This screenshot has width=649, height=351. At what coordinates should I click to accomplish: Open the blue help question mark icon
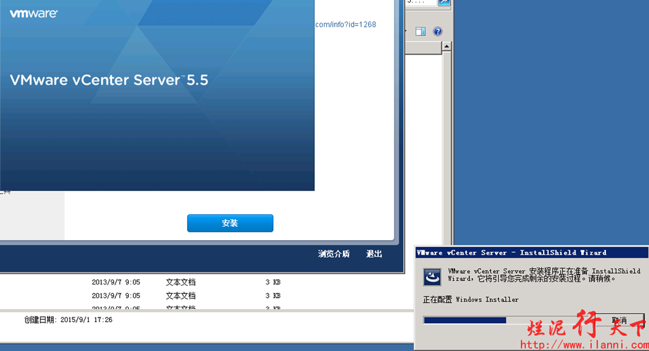tap(437, 31)
